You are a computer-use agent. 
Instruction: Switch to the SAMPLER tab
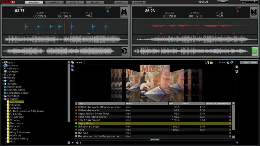pyautogui.click(x=54, y=3)
